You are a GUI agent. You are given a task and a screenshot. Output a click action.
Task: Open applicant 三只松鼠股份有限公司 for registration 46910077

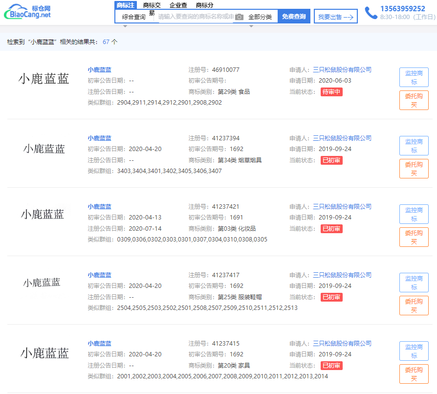click(342, 70)
